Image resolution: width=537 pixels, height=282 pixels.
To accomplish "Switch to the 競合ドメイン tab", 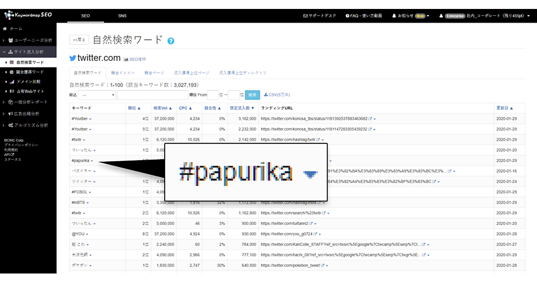I will [123, 73].
